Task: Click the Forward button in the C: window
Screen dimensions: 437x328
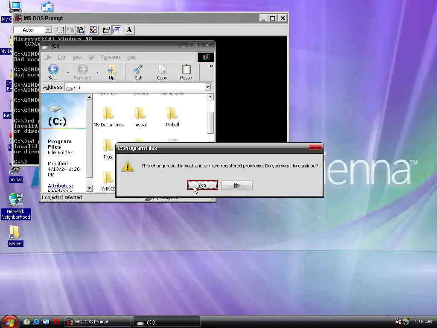Action: coord(82,72)
